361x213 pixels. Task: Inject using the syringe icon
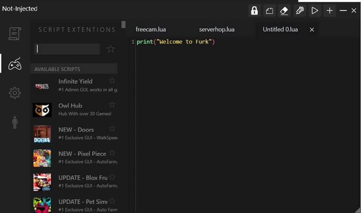(x=300, y=10)
